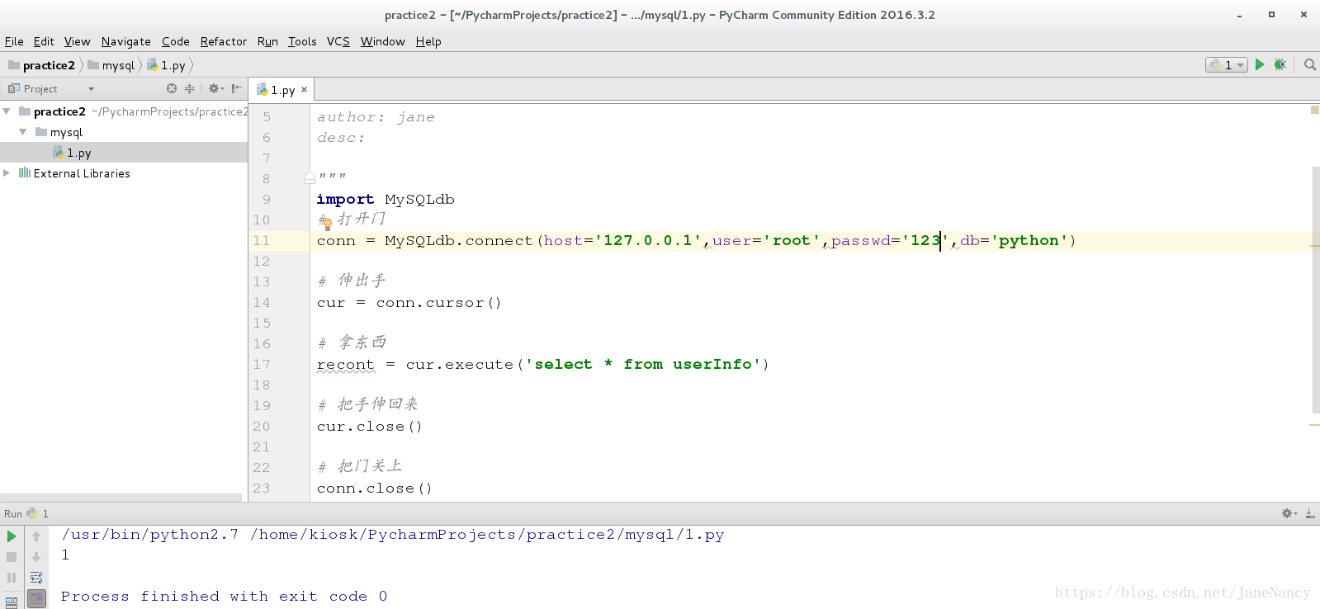Click the Stop process square button
Viewport: 1320px width, 609px height.
click(x=12, y=557)
